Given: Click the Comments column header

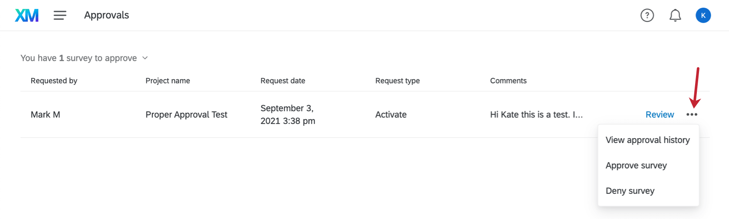Looking at the screenshot, I should (508, 81).
